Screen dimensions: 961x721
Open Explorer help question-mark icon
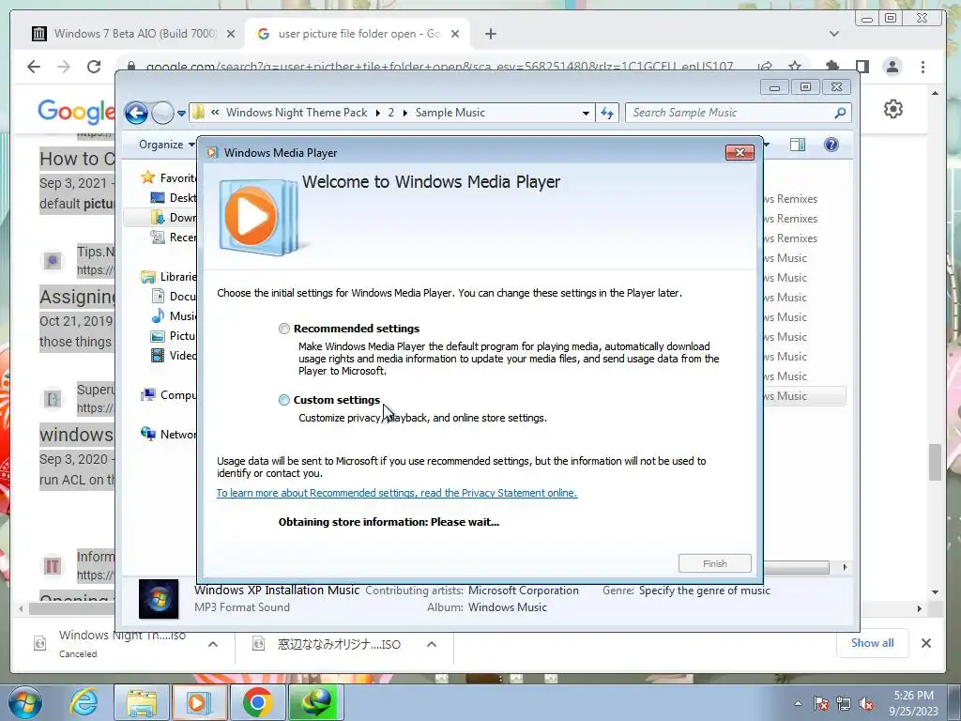(x=831, y=145)
